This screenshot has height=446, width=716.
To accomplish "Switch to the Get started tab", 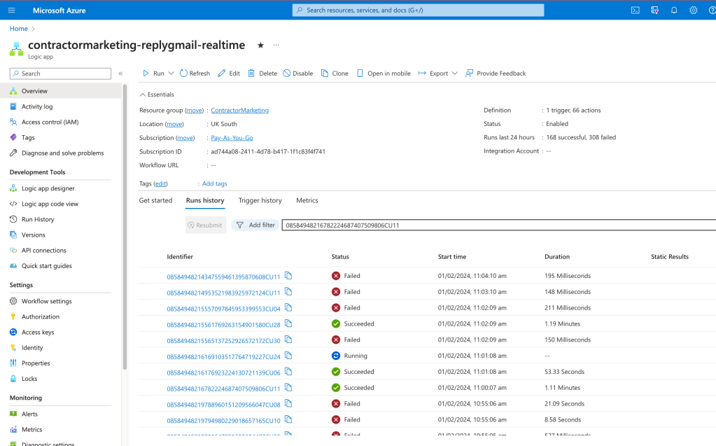I will click(x=155, y=200).
